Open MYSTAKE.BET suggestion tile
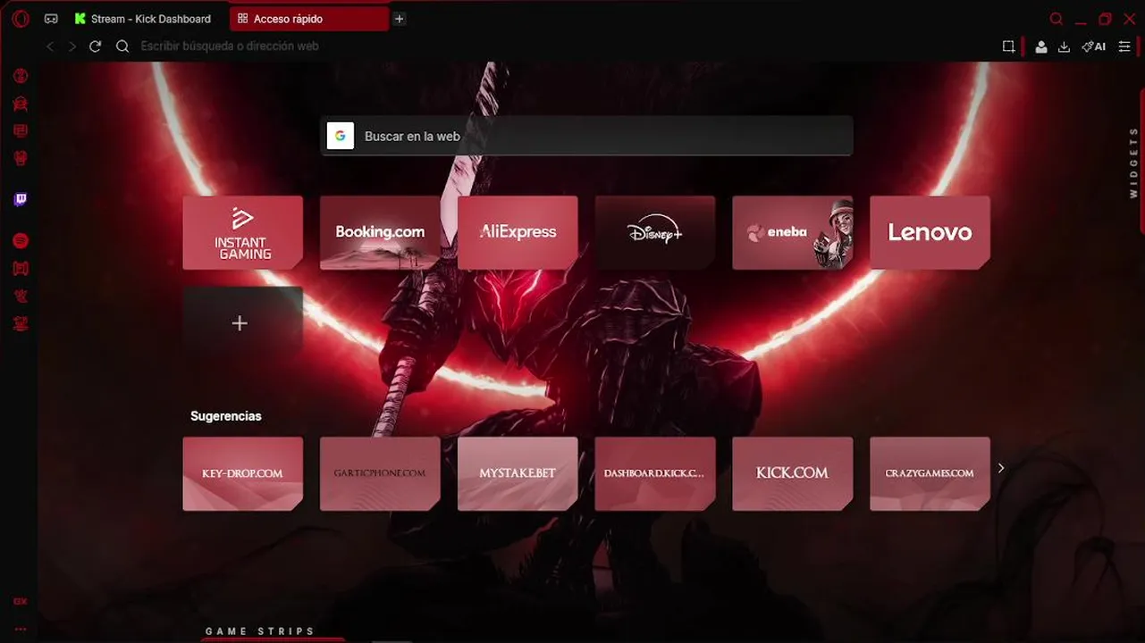Viewport: 1145px width, 643px height. [518, 474]
